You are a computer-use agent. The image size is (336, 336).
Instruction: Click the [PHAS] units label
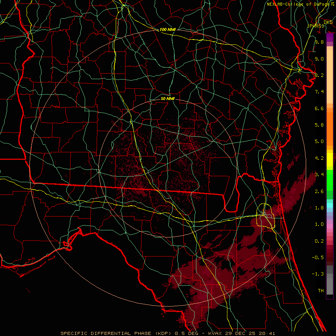point(315,26)
